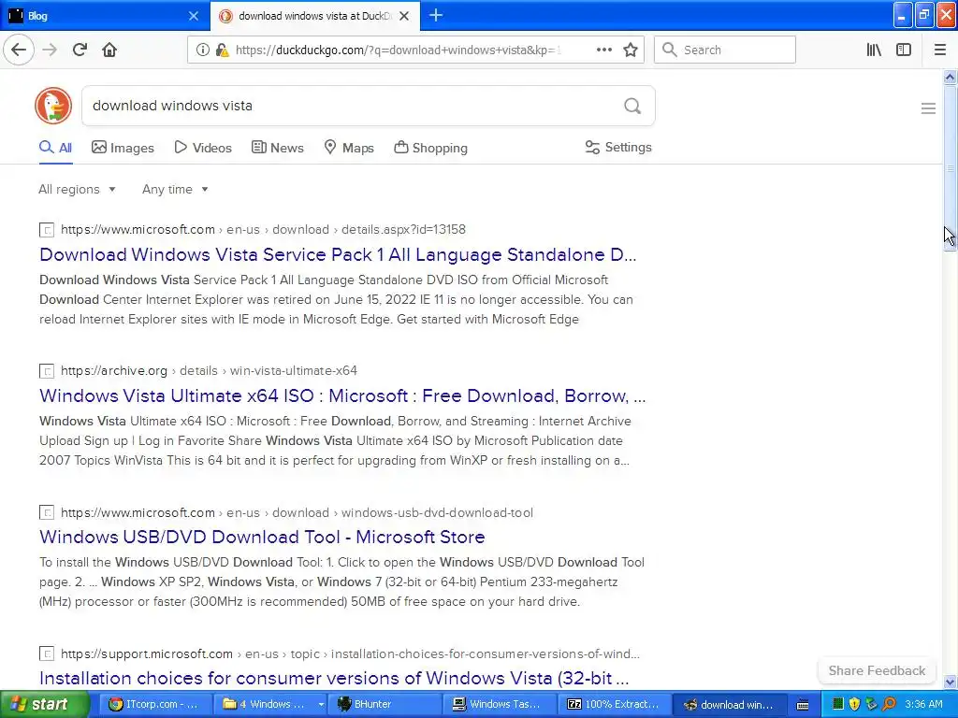Expand the All regions filter

click(x=77, y=189)
